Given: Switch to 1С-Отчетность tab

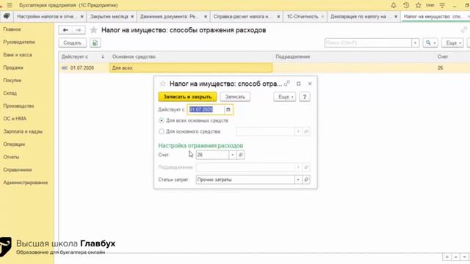Looking at the screenshot, I should [303, 16].
